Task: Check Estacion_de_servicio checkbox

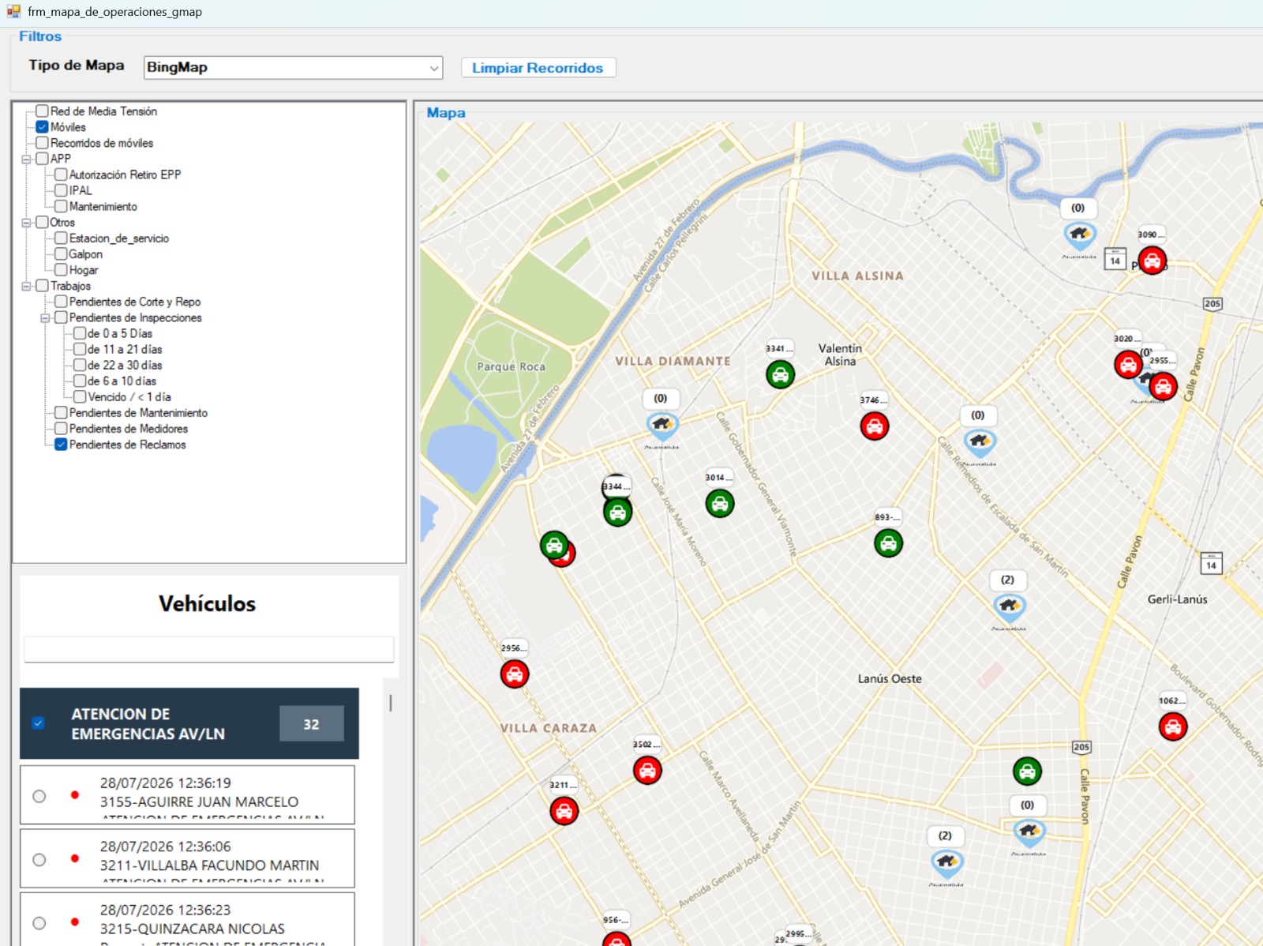Action: click(x=61, y=238)
